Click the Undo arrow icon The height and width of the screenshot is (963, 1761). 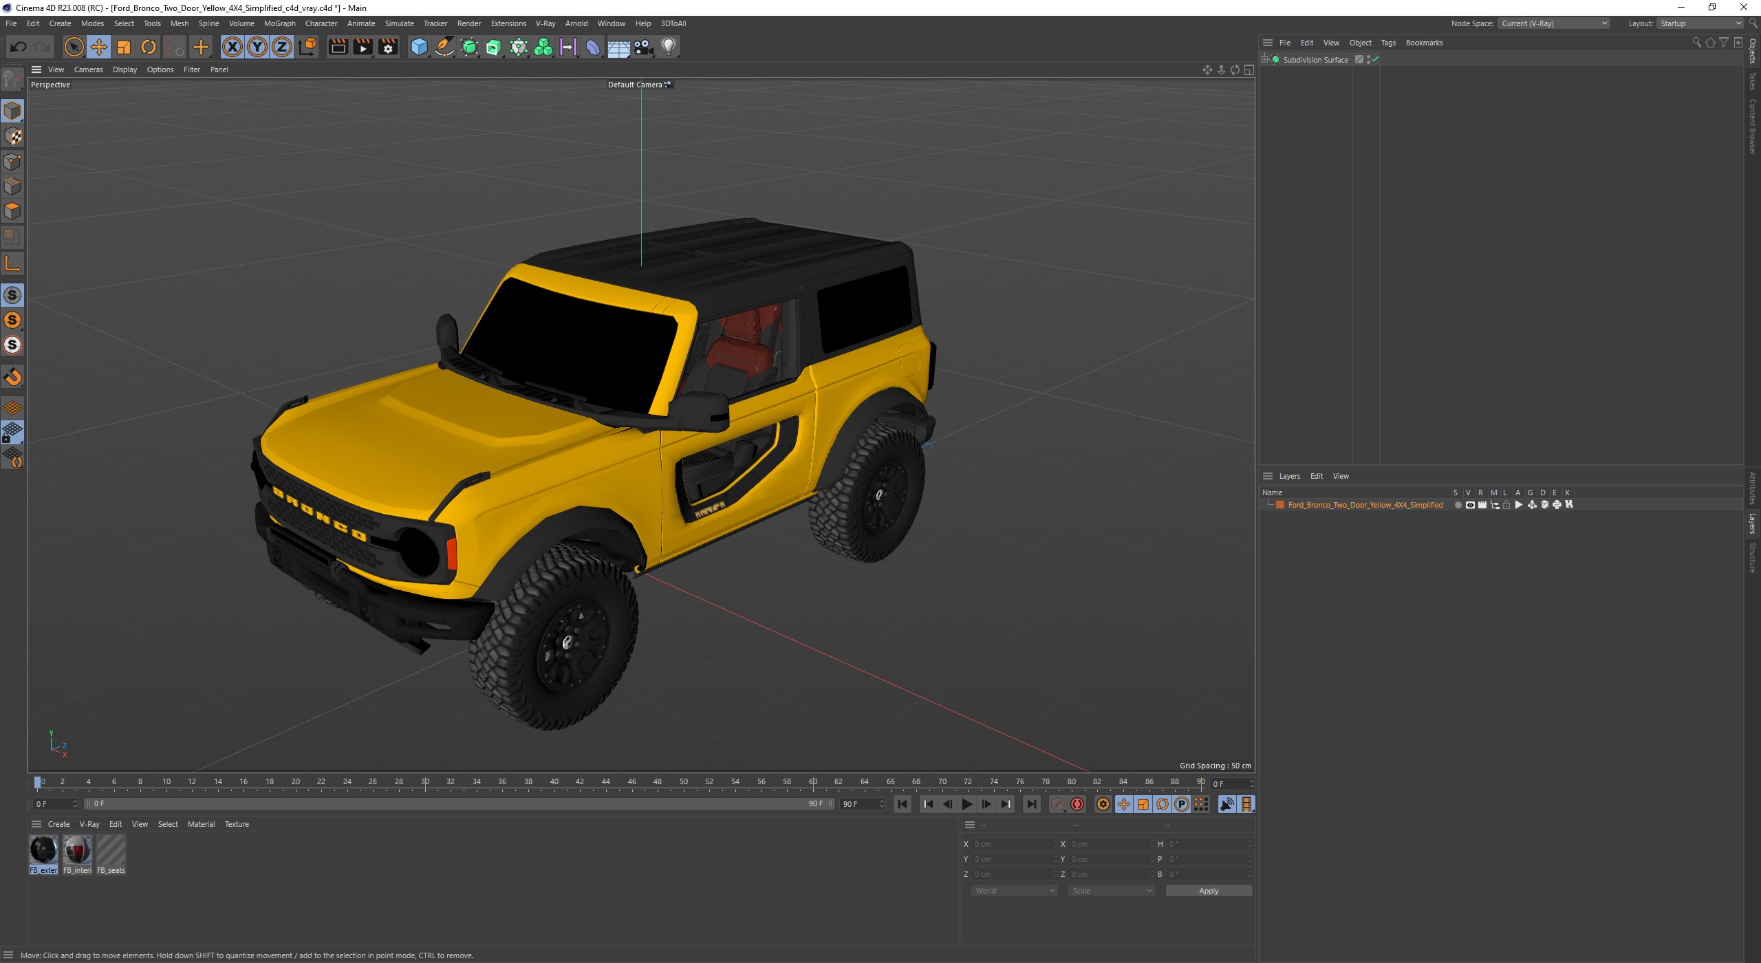click(19, 47)
